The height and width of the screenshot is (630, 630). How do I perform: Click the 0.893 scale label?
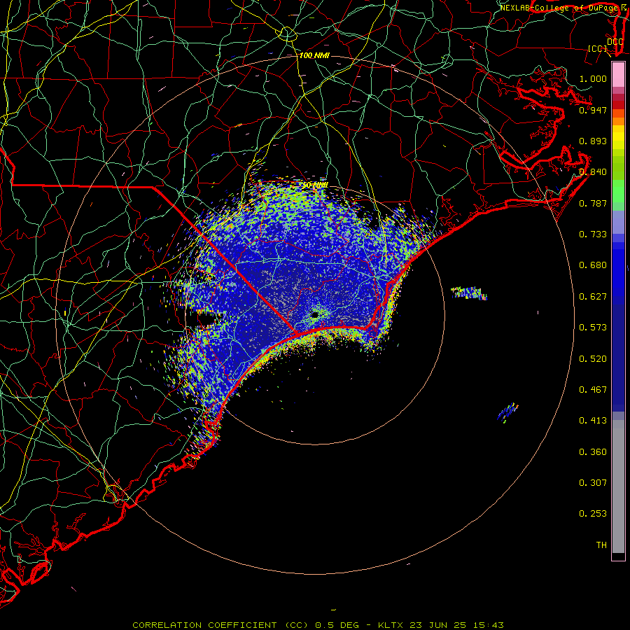pos(593,141)
